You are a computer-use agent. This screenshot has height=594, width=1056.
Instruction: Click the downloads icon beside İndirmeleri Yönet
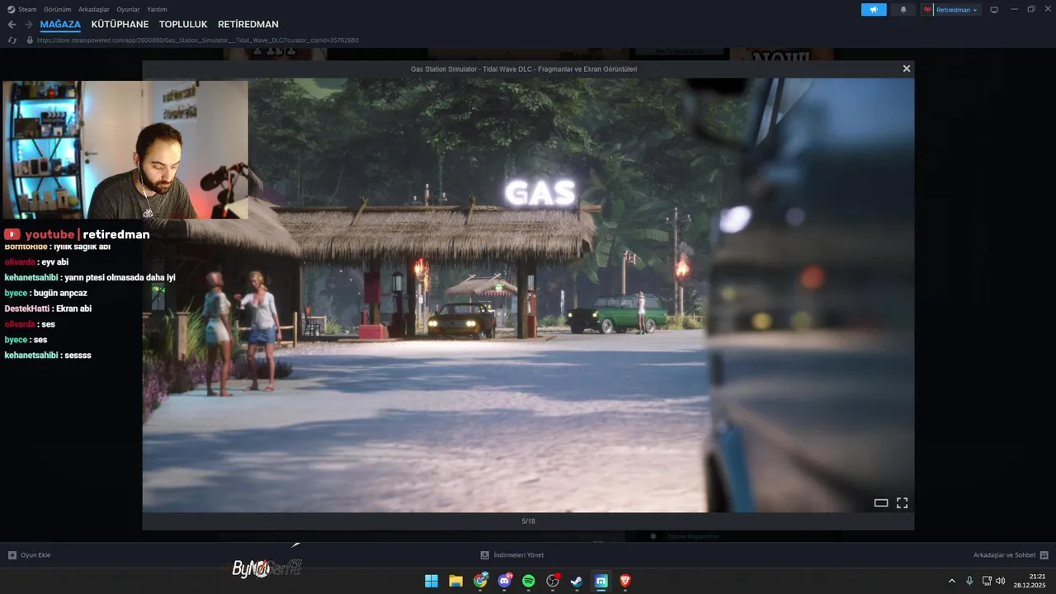point(485,555)
